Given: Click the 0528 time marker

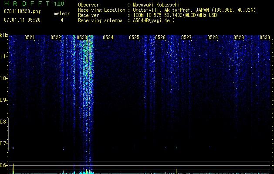Looking at the screenshot, I should coord(213,37).
